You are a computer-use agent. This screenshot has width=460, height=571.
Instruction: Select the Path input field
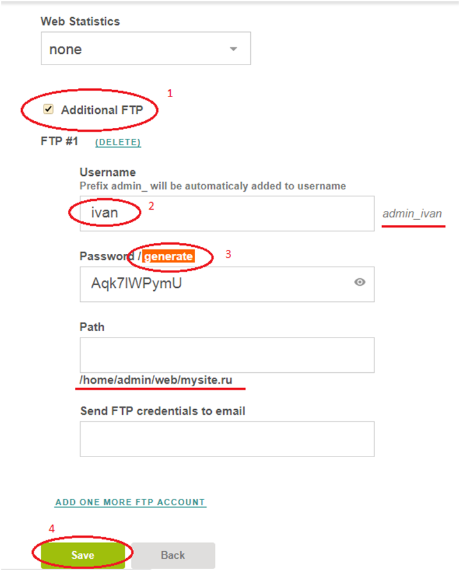point(226,355)
